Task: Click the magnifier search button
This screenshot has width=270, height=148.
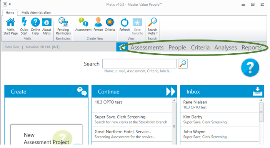Action: coord(183,64)
